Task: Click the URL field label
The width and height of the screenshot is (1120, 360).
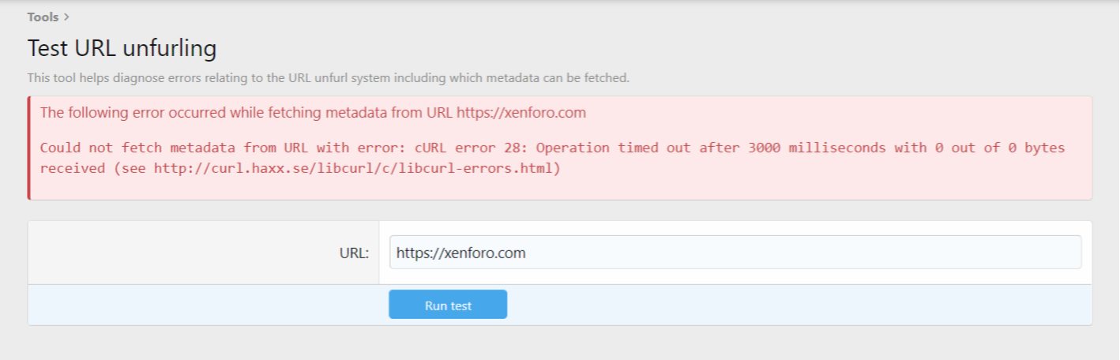Action: [x=354, y=253]
